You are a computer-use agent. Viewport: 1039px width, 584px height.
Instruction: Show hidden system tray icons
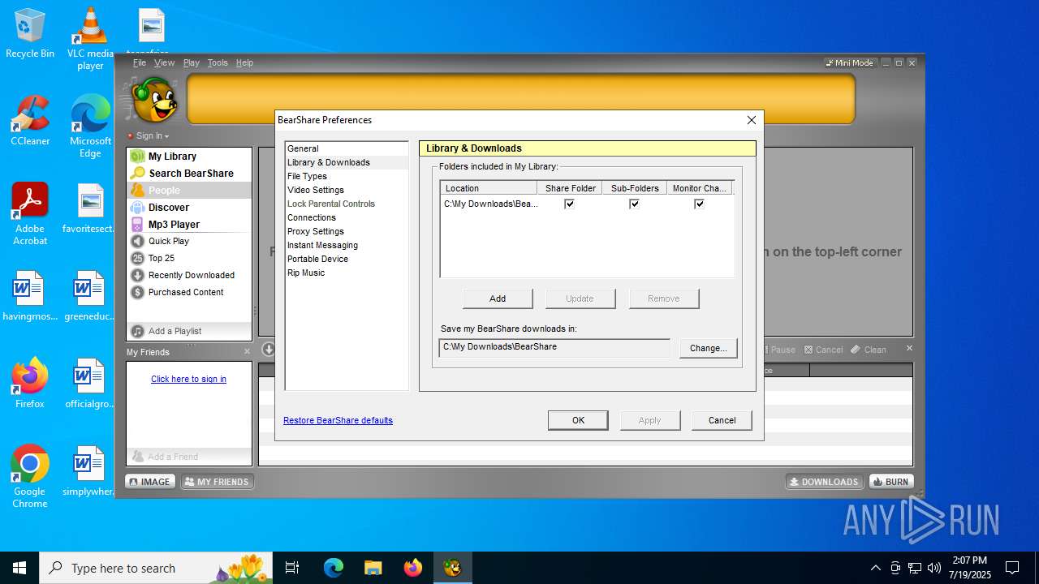click(875, 568)
